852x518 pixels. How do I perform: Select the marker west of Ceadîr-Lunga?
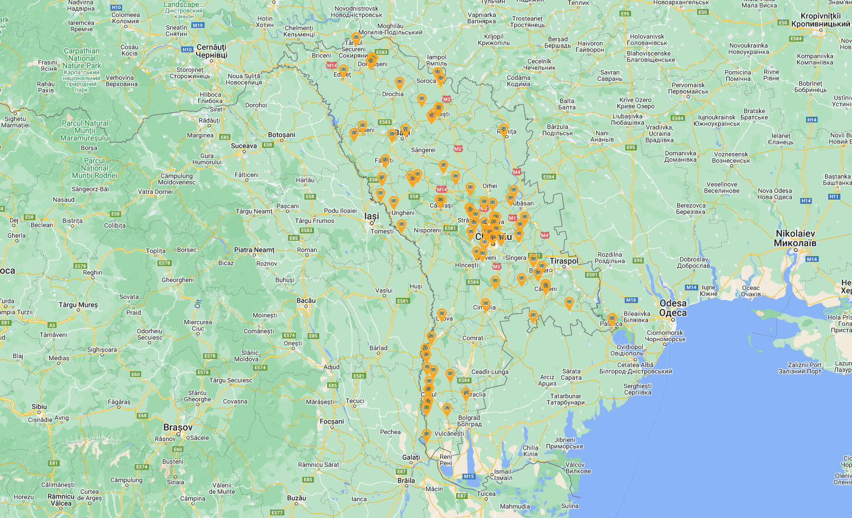click(x=450, y=375)
